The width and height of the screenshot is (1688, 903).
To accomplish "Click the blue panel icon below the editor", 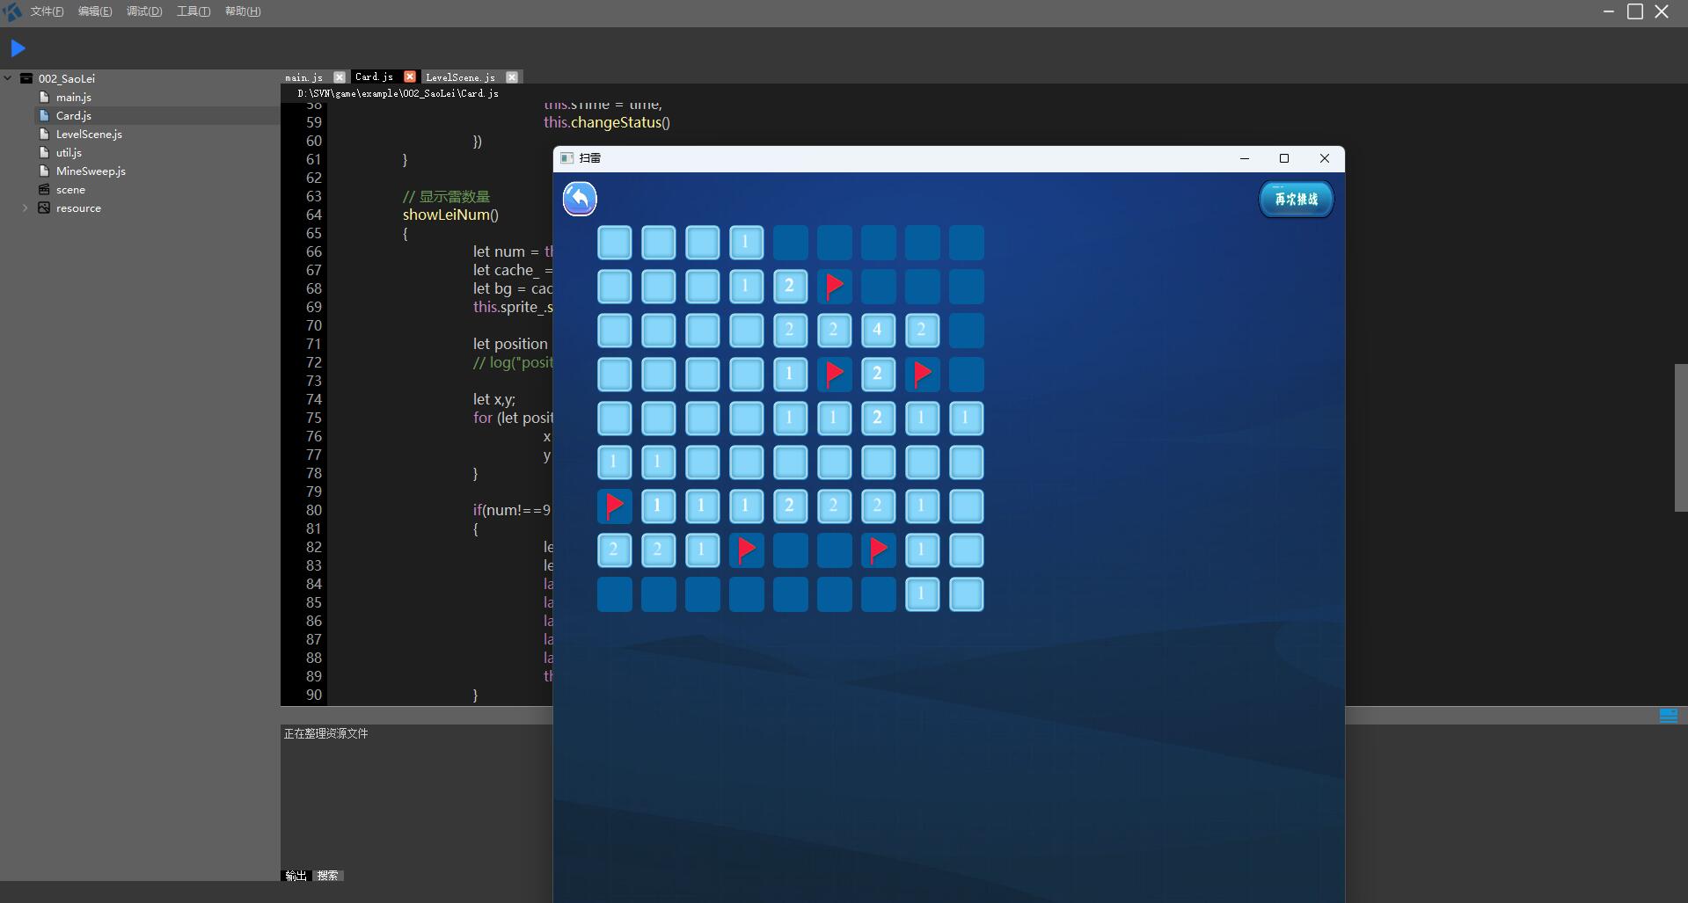I will click(x=1669, y=716).
